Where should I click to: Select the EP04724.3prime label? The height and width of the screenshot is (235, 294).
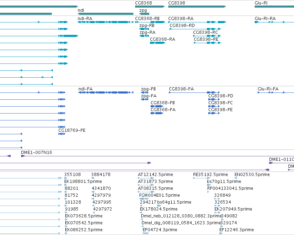[160, 230]
